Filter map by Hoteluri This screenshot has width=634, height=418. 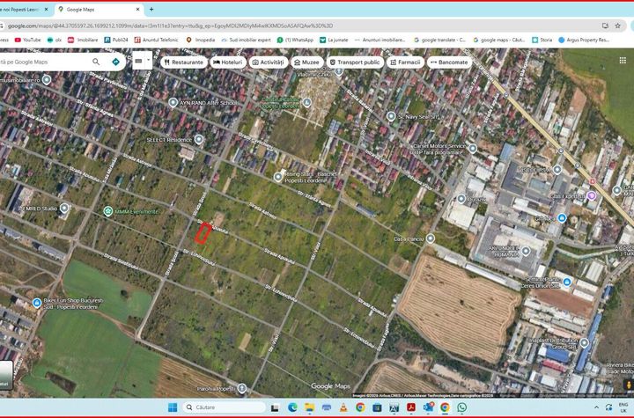(228, 62)
